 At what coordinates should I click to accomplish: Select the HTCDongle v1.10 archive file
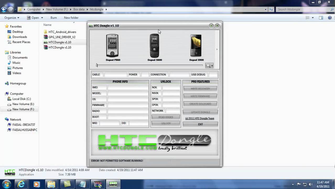pos(60,48)
